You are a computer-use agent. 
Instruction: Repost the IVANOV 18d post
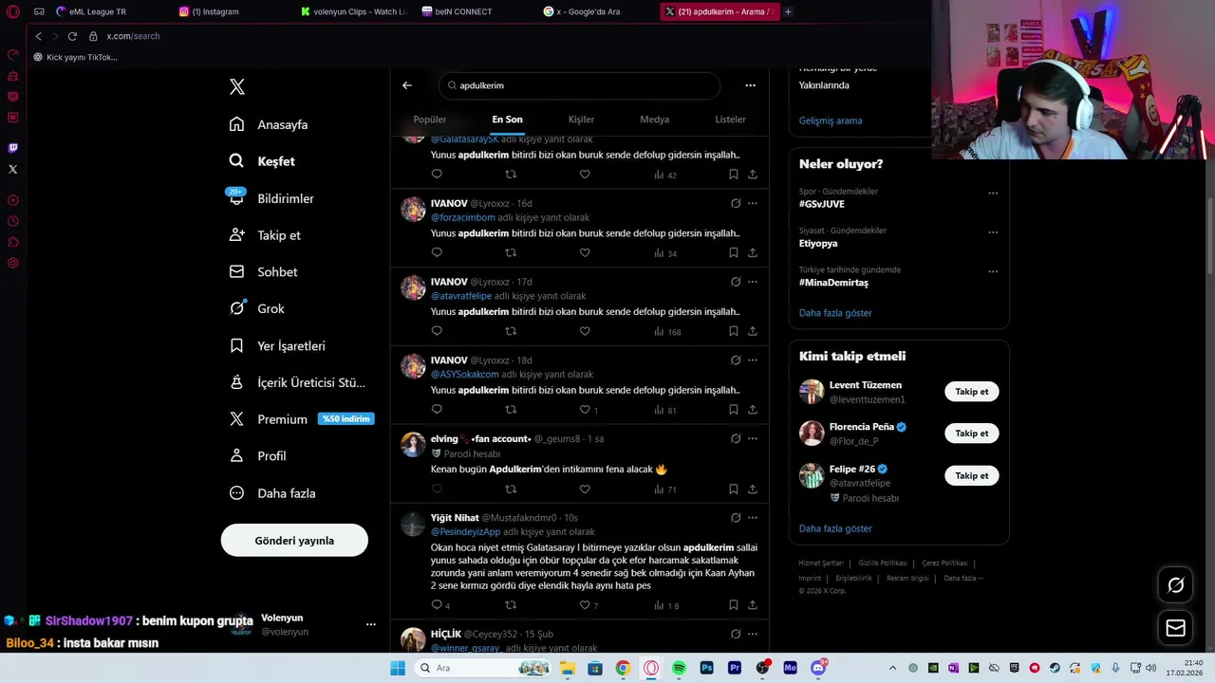511,410
